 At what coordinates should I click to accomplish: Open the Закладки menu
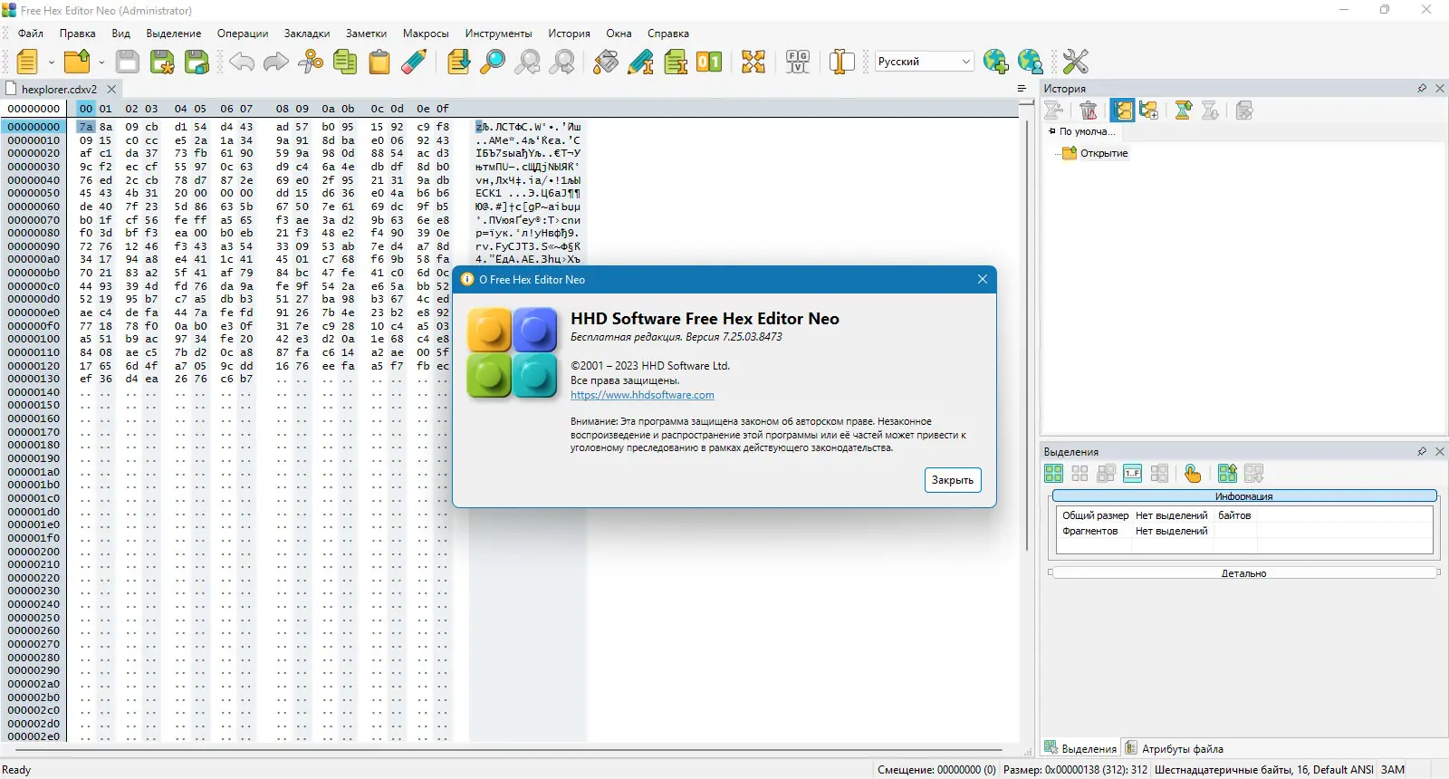coord(307,34)
